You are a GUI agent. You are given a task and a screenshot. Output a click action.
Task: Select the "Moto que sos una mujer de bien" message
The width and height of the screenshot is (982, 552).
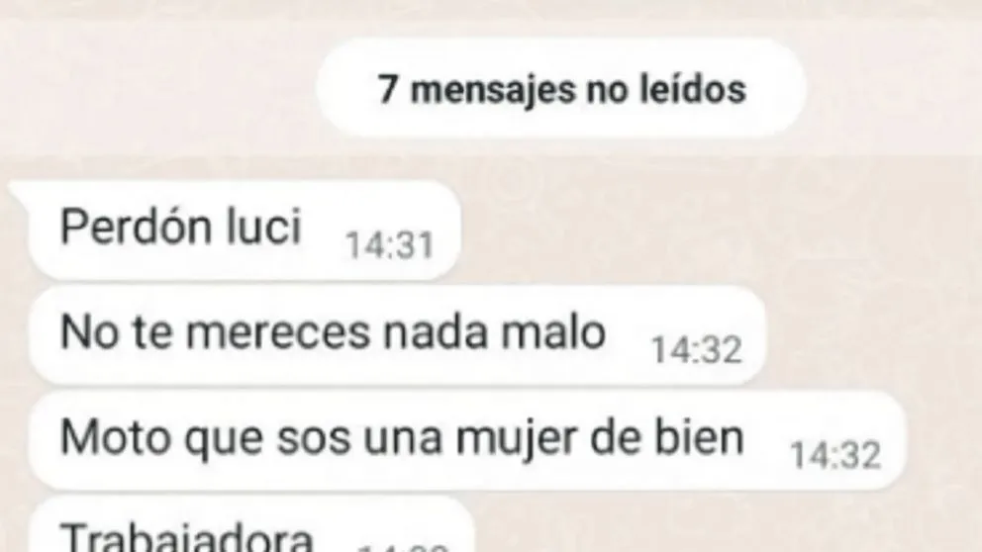[468, 440]
